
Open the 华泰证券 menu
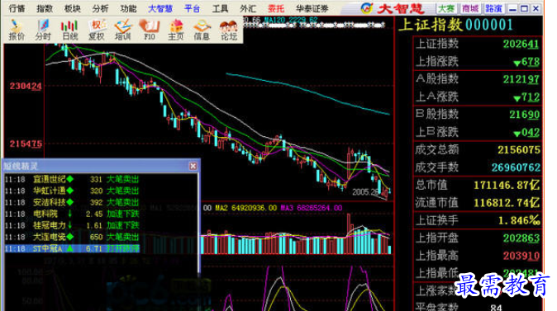(312, 8)
